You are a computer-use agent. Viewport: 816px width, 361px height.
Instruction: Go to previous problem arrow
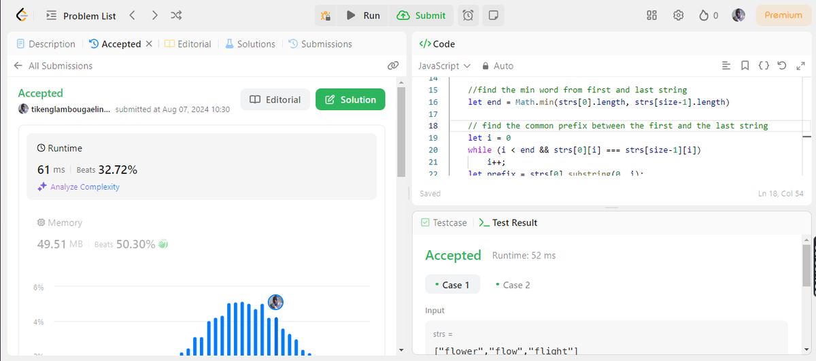tap(133, 15)
